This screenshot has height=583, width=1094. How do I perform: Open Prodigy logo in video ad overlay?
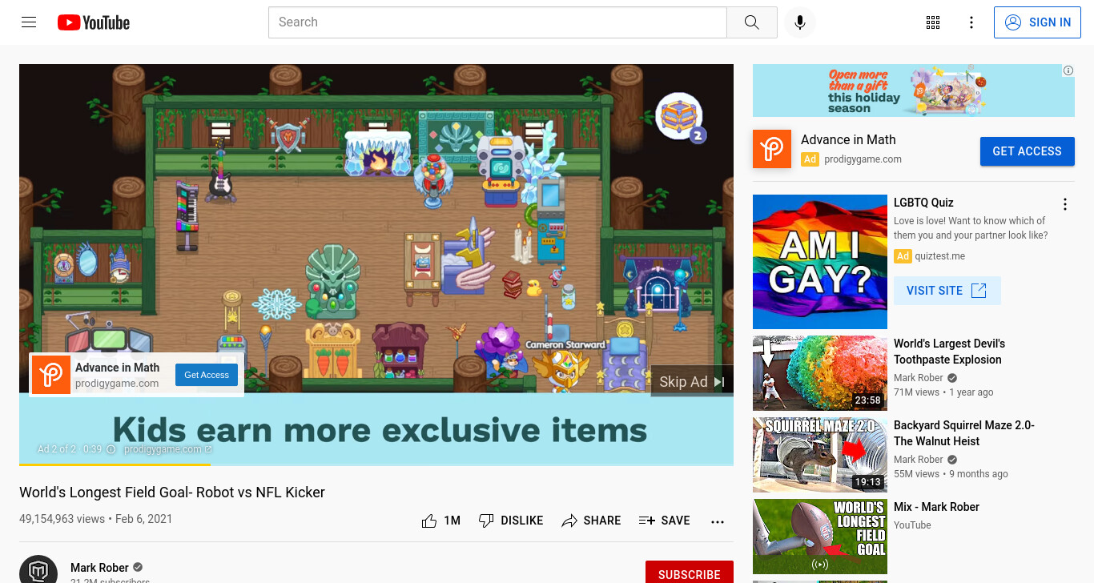51,375
